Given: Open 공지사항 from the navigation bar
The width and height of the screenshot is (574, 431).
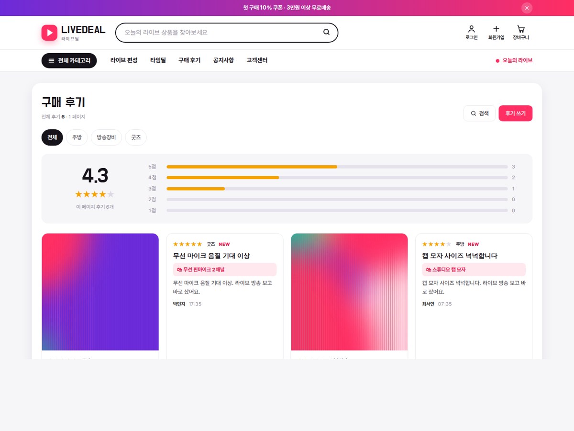Looking at the screenshot, I should pos(223,60).
